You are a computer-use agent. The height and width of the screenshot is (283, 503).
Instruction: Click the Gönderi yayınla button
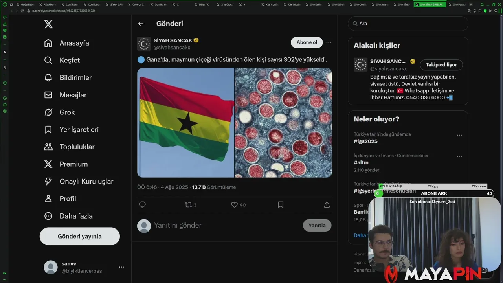80,236
